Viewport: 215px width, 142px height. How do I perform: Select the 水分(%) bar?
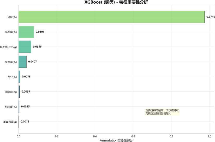pos(19,77)
